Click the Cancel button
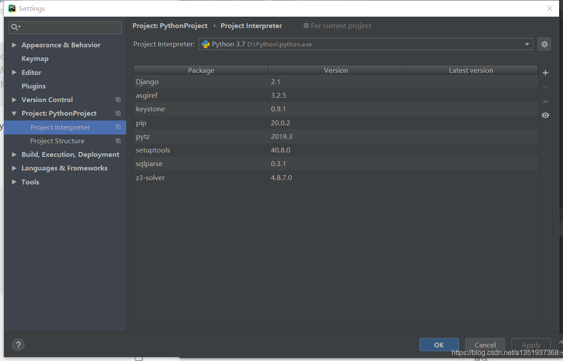This screenshot has width=563, height=361. [x=485, y=345]
